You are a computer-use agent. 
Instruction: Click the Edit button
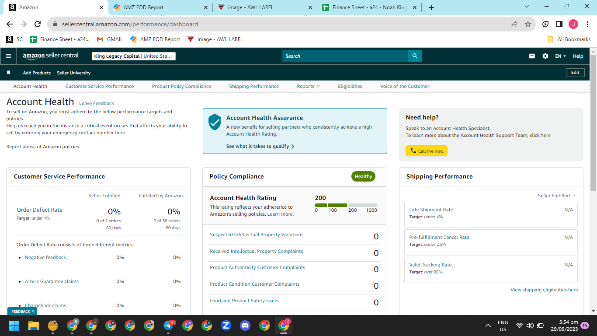575,73
